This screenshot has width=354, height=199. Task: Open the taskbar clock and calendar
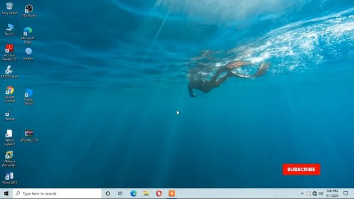(x=332, y=193)
